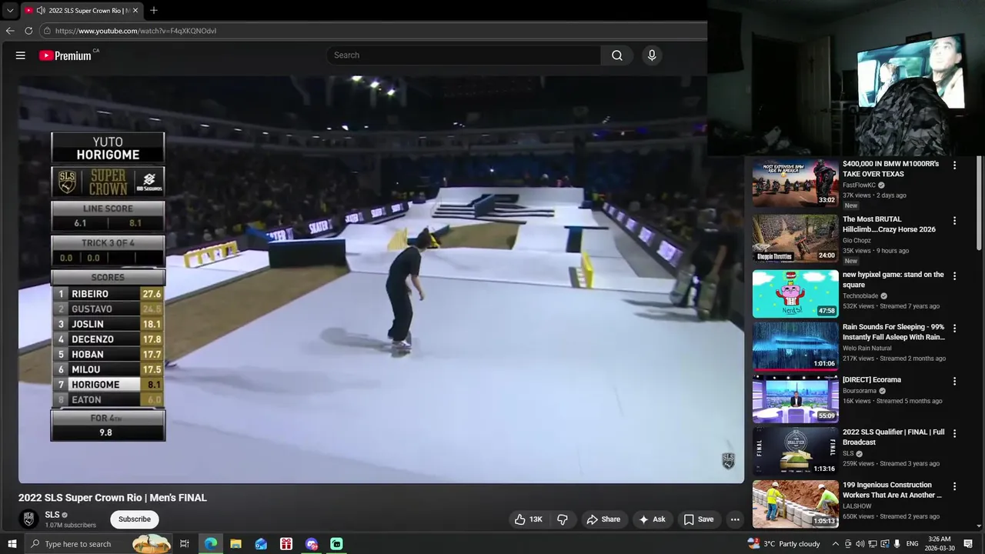This screenshot has height=554, width=985.
Task: Focus the YouTube Search box
Action: coord(464,55)
